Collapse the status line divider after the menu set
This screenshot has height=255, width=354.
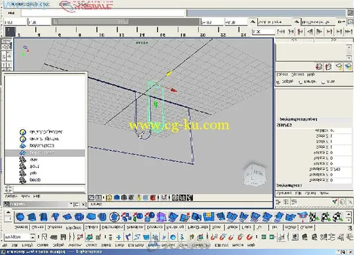[39, 237]
